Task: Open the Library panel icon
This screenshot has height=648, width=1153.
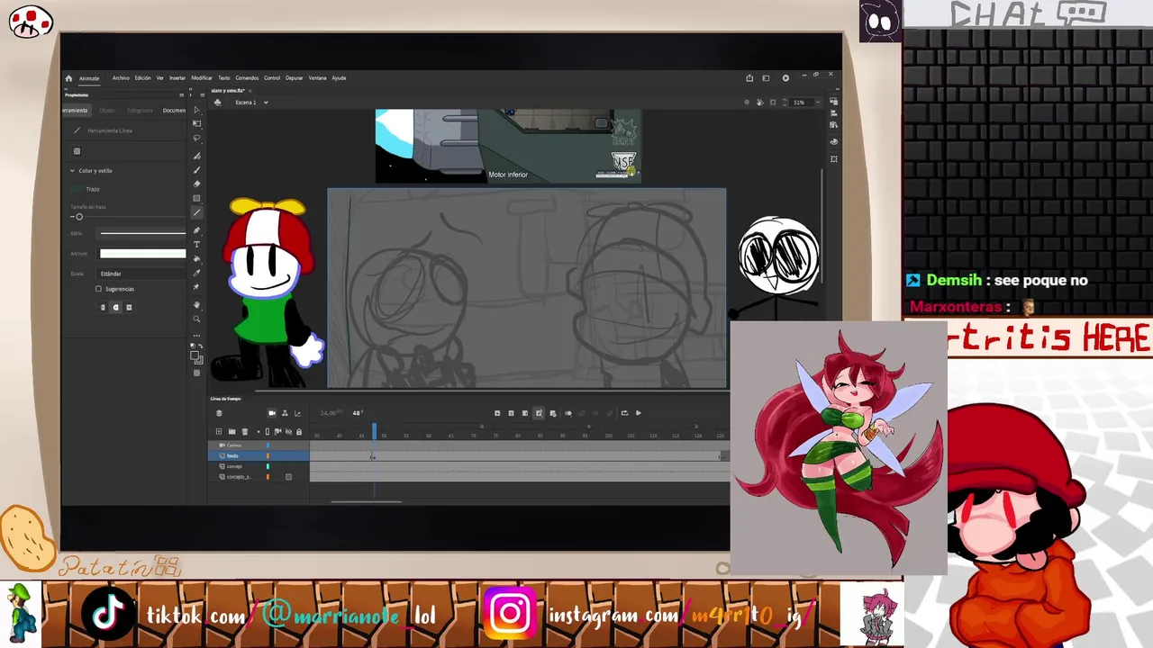Action: (x=834, y=125)
